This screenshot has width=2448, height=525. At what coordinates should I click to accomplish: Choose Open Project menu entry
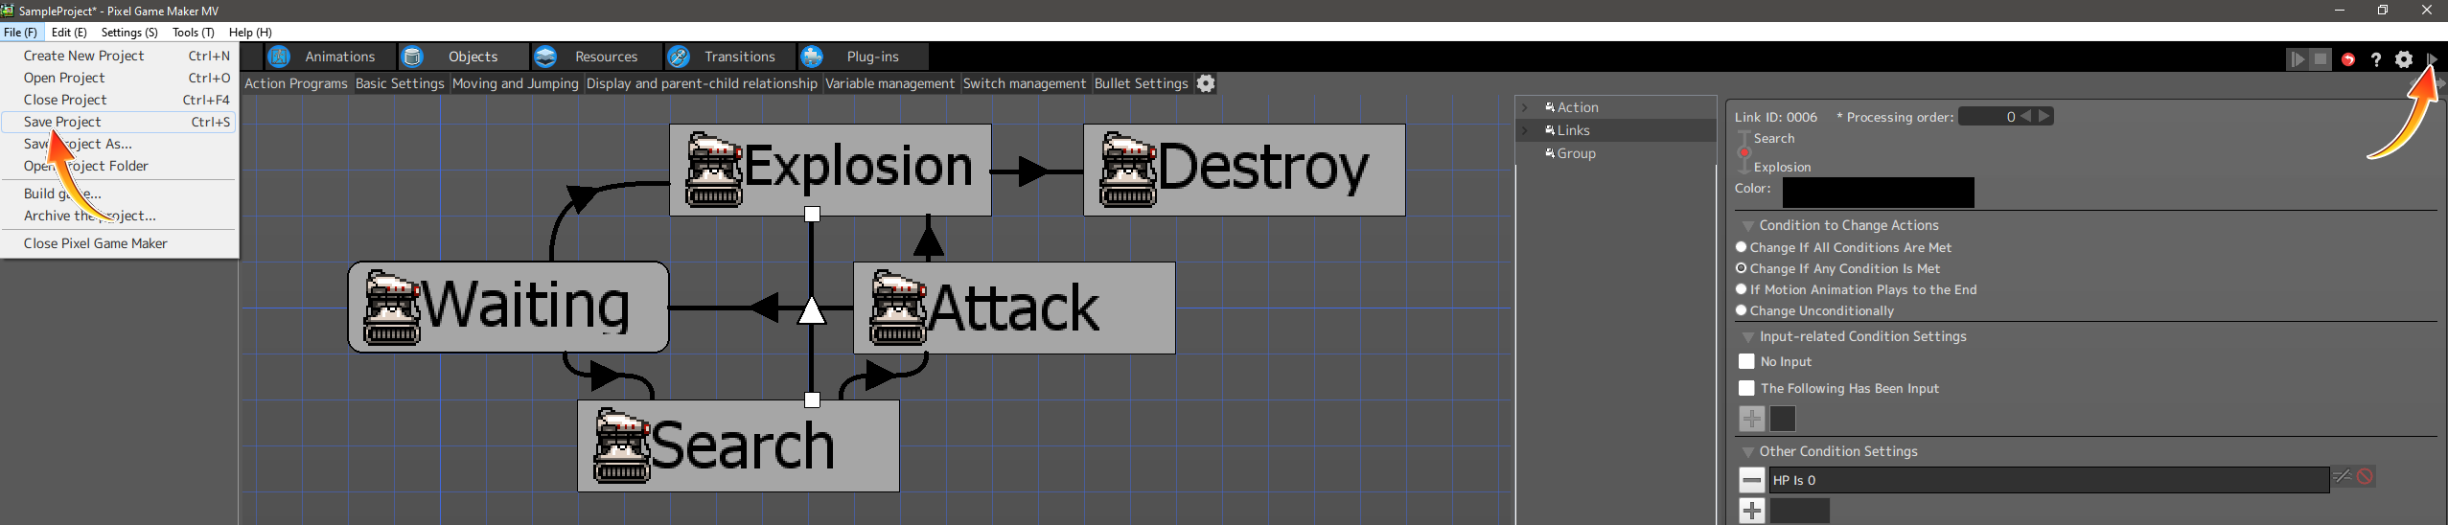[x=119, y=78]
